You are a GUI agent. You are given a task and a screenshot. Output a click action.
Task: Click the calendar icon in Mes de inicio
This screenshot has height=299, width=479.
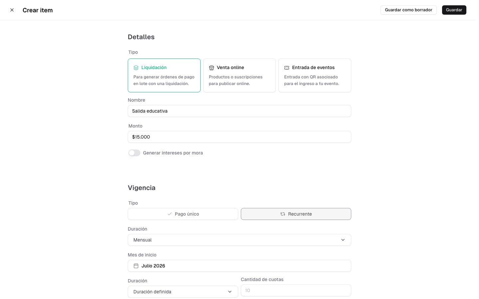click(136, 266)
